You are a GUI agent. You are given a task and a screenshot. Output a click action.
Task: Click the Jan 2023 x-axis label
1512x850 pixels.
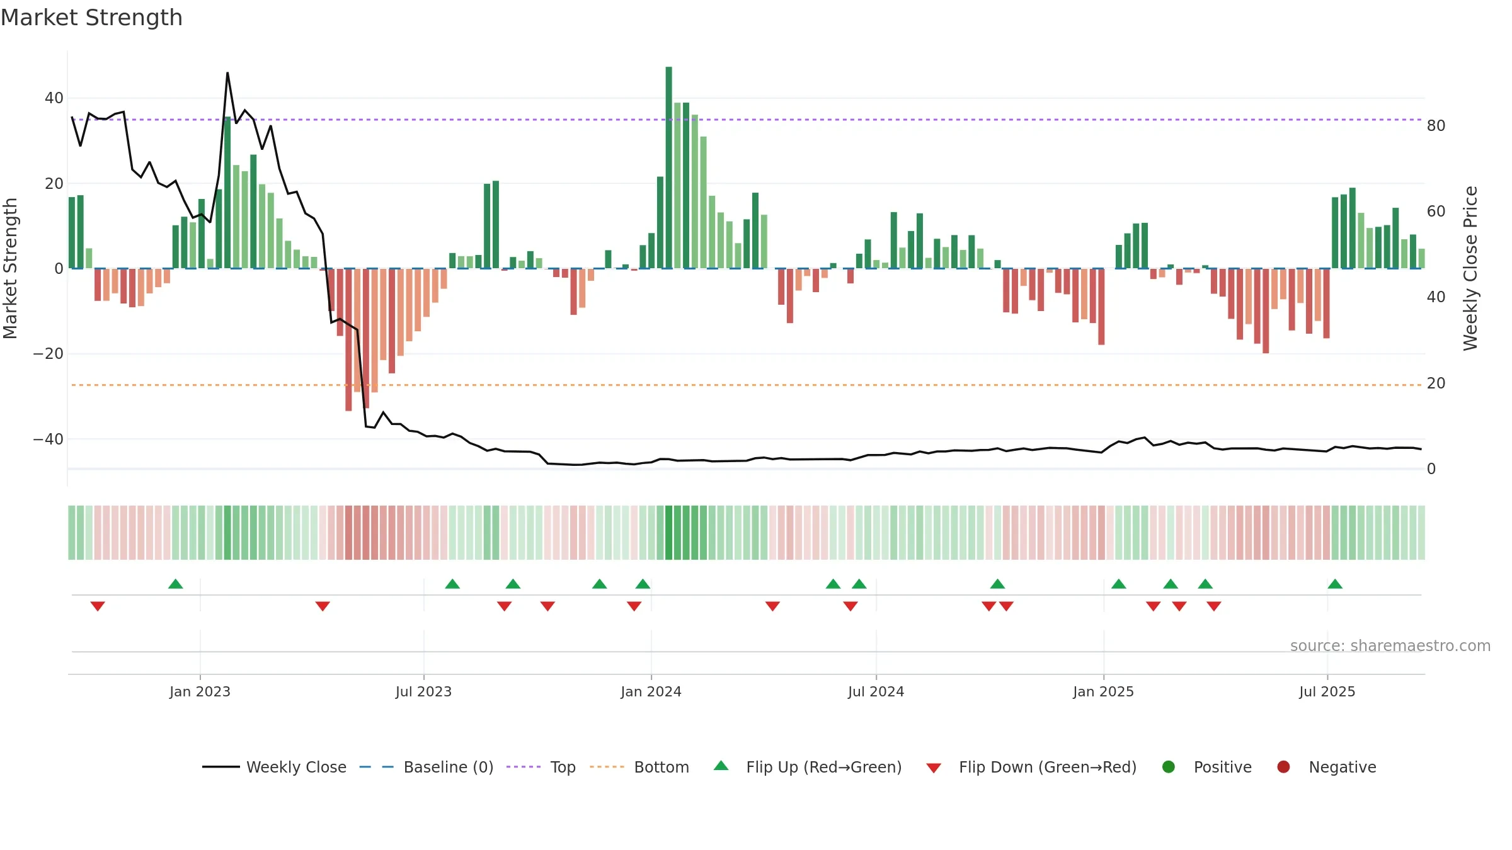200,692
